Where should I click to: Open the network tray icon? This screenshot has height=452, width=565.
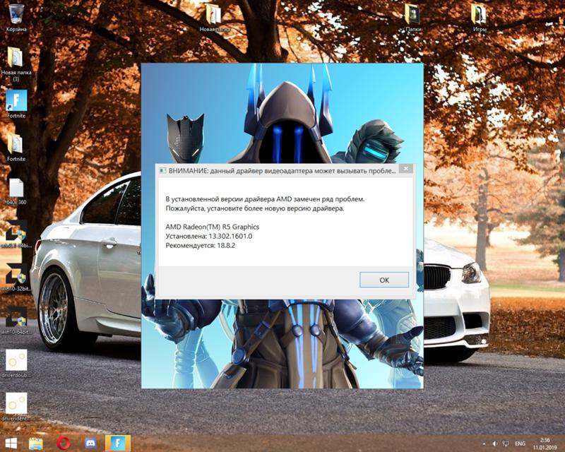[506, 444]
